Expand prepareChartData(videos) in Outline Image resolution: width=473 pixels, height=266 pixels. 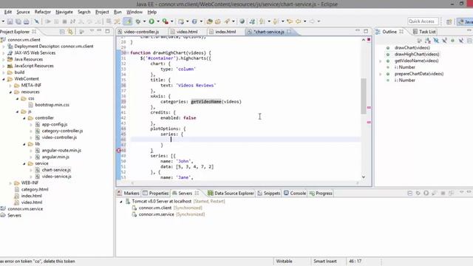(380, 74)
